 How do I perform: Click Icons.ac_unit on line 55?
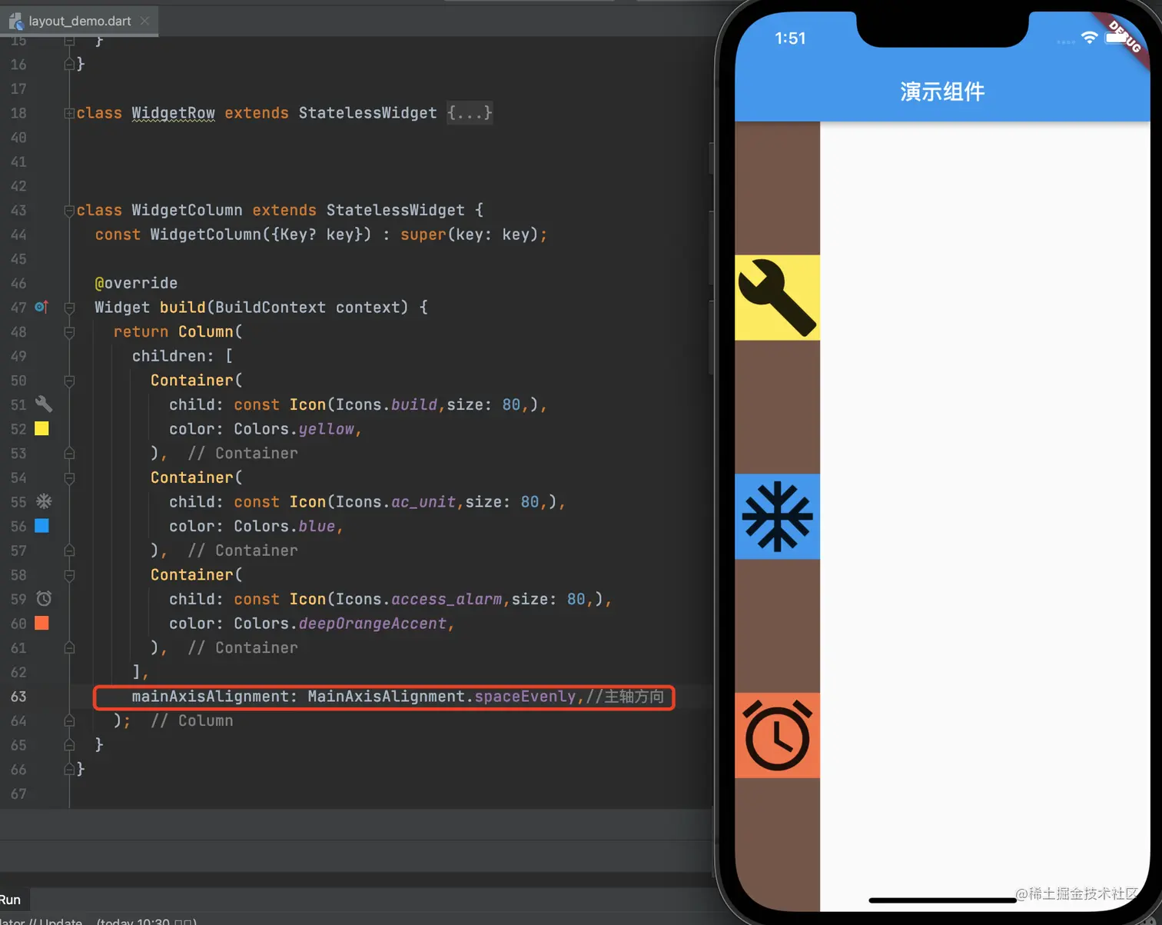tap(396, 501)
